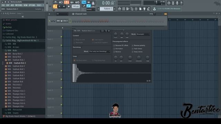Open the VIEW menu
221x124 pixels.
click(x=26, y=5)
